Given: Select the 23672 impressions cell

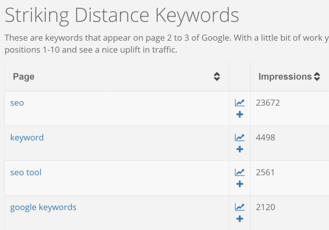Looking at the screenshot, I should [268, 103].
